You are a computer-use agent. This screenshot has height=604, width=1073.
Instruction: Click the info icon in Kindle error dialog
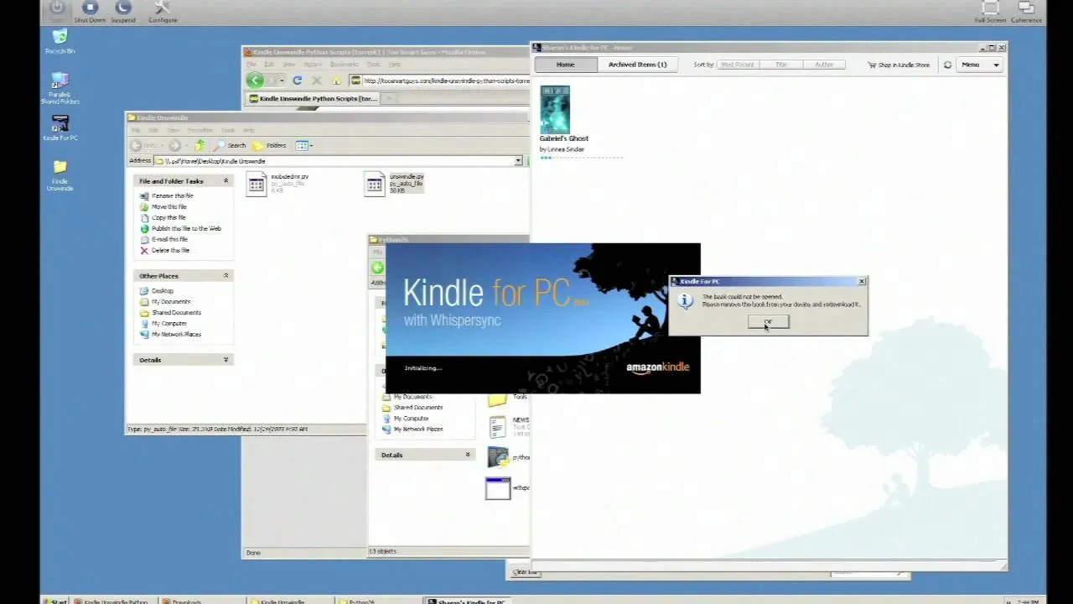coord(685,301)
